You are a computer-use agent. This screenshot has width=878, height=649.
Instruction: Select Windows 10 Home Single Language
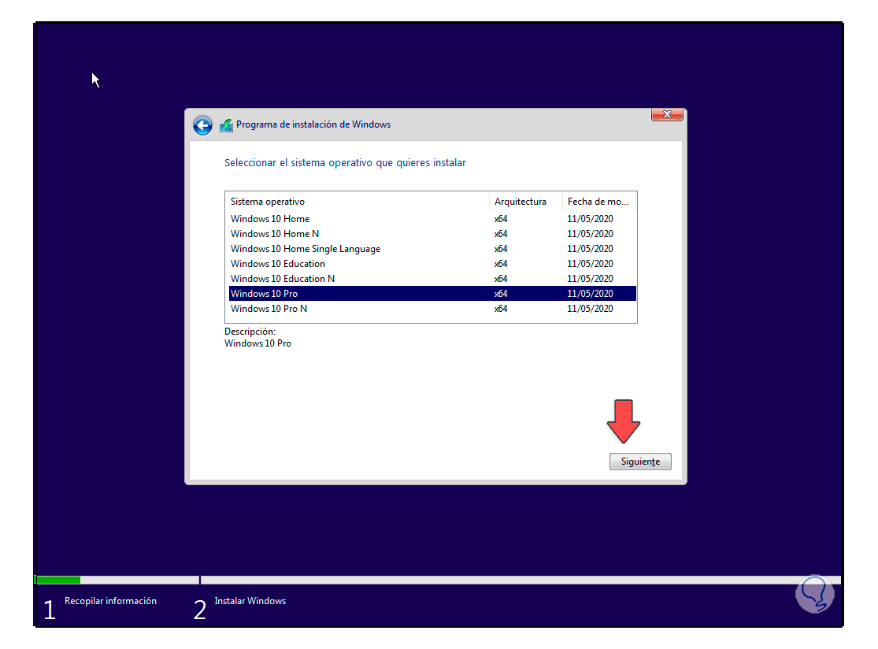432,249
